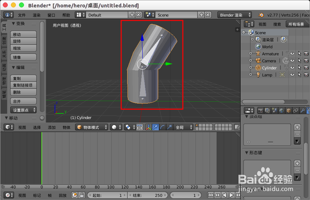The width and height of the screenshot is (310, 200).
Task: Click the 移动 button in tool shelf
Action: click(23, 35)
